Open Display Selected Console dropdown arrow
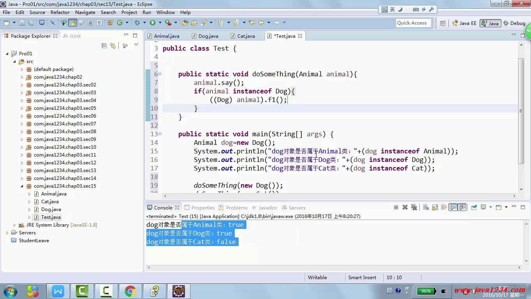 [491, 207]
